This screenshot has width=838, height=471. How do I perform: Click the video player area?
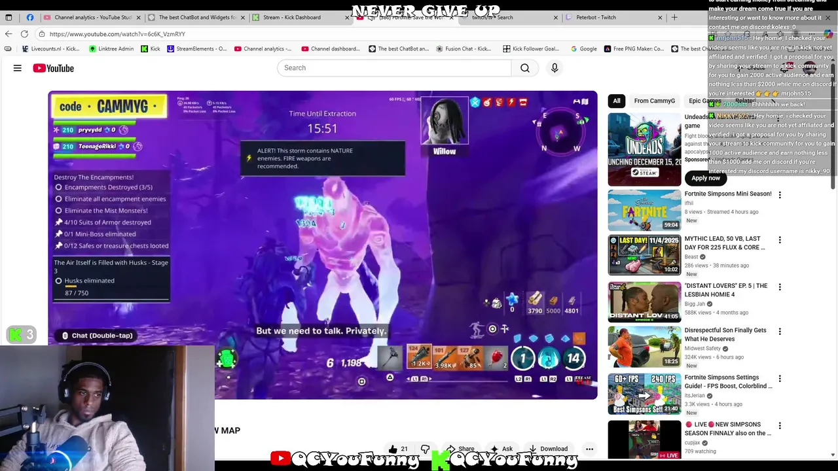(323, 245)
